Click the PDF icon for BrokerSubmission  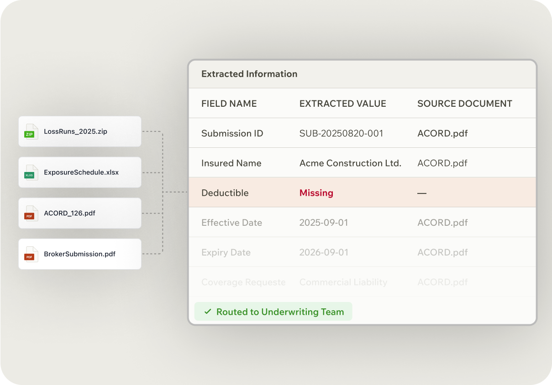click(x=31, y=254)
